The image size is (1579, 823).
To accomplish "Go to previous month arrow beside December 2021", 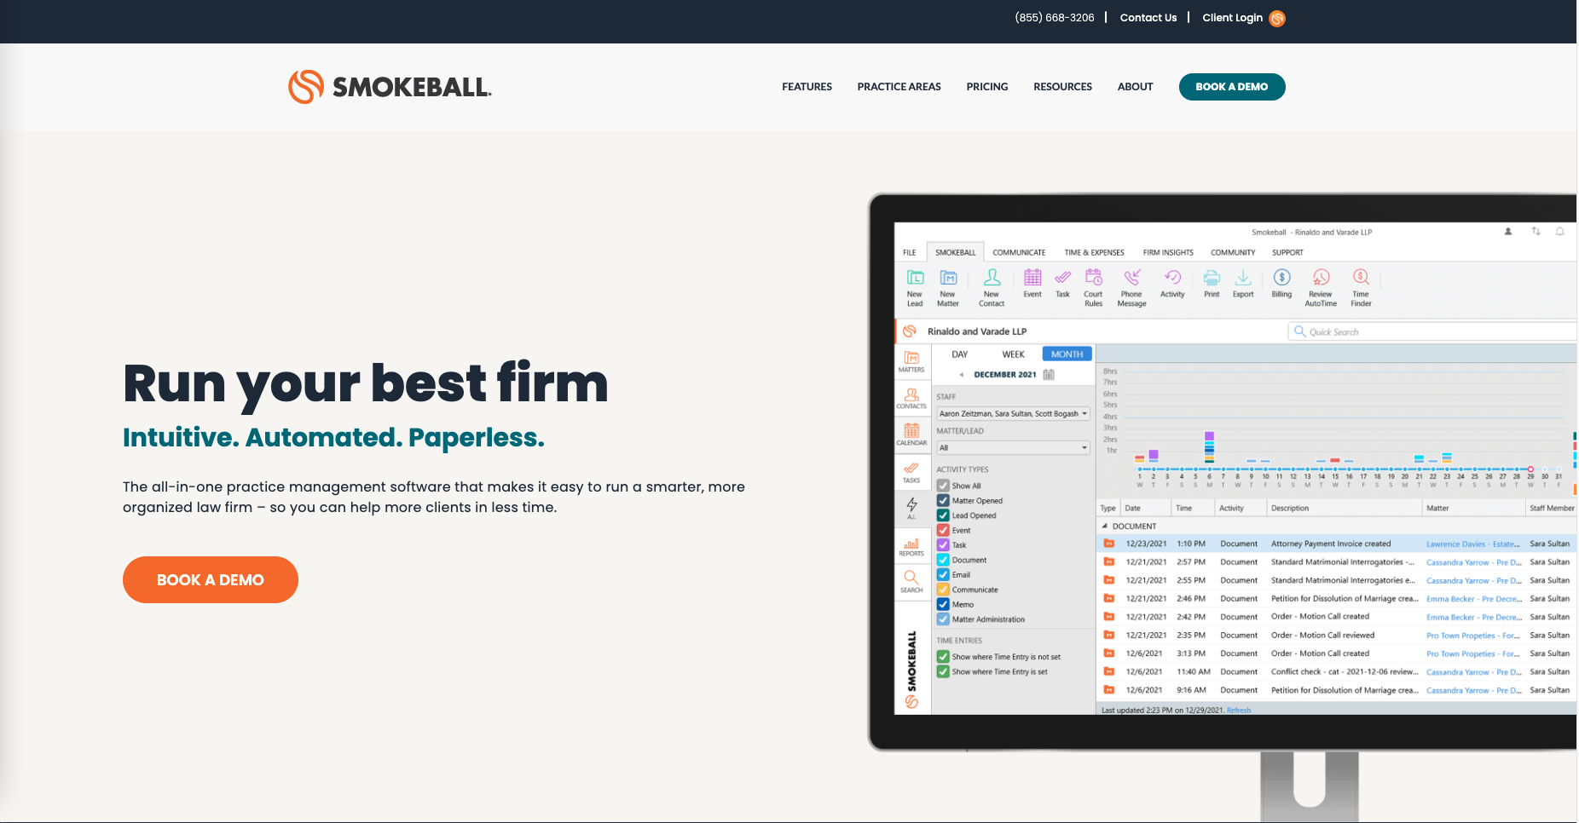I will click(x=962, y=375).
